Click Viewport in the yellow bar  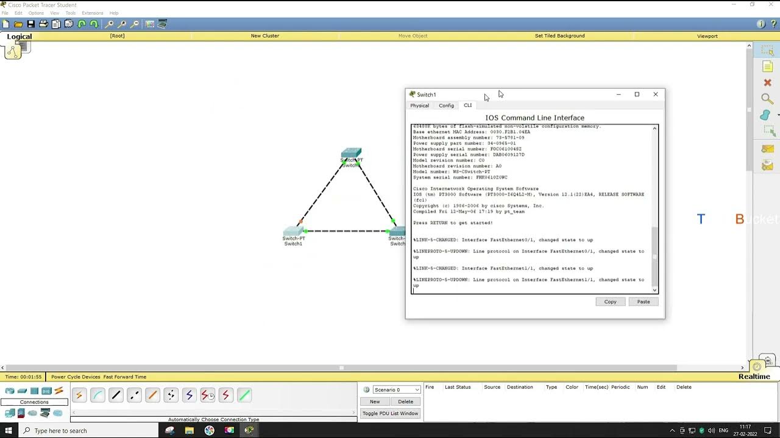(x=707, y=36)
